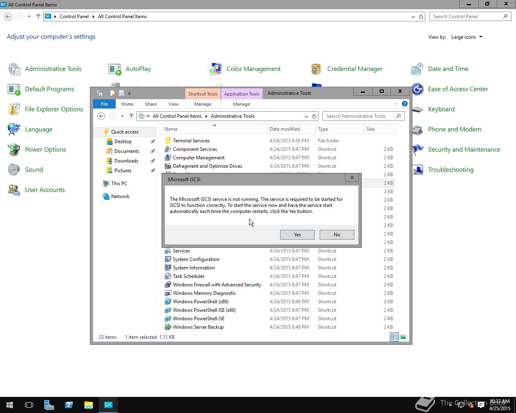Sort list by Type column

339,129
